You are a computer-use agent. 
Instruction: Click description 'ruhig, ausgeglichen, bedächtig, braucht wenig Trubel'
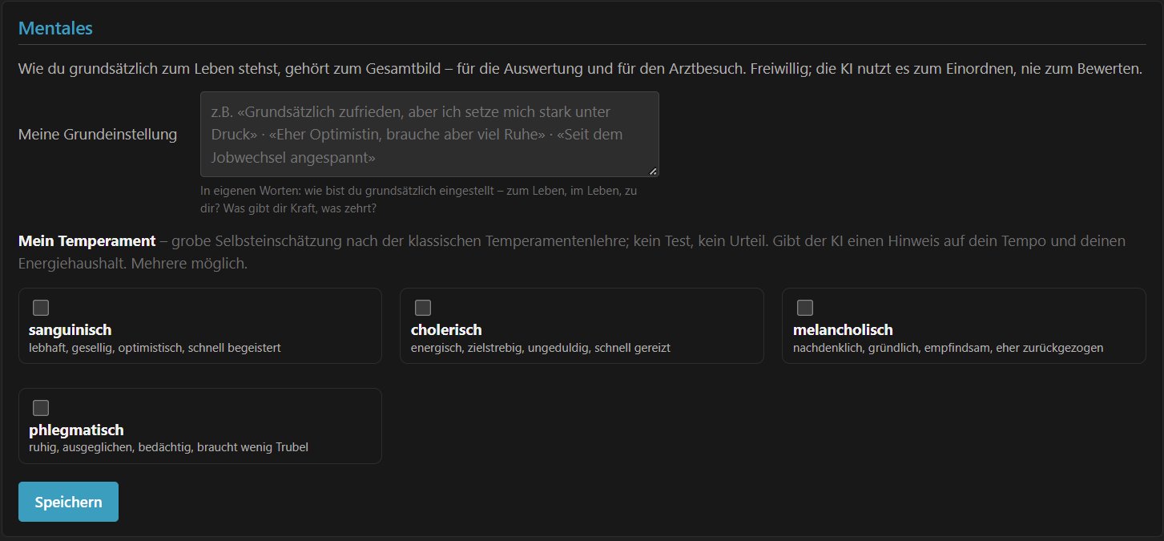[168, 447]
